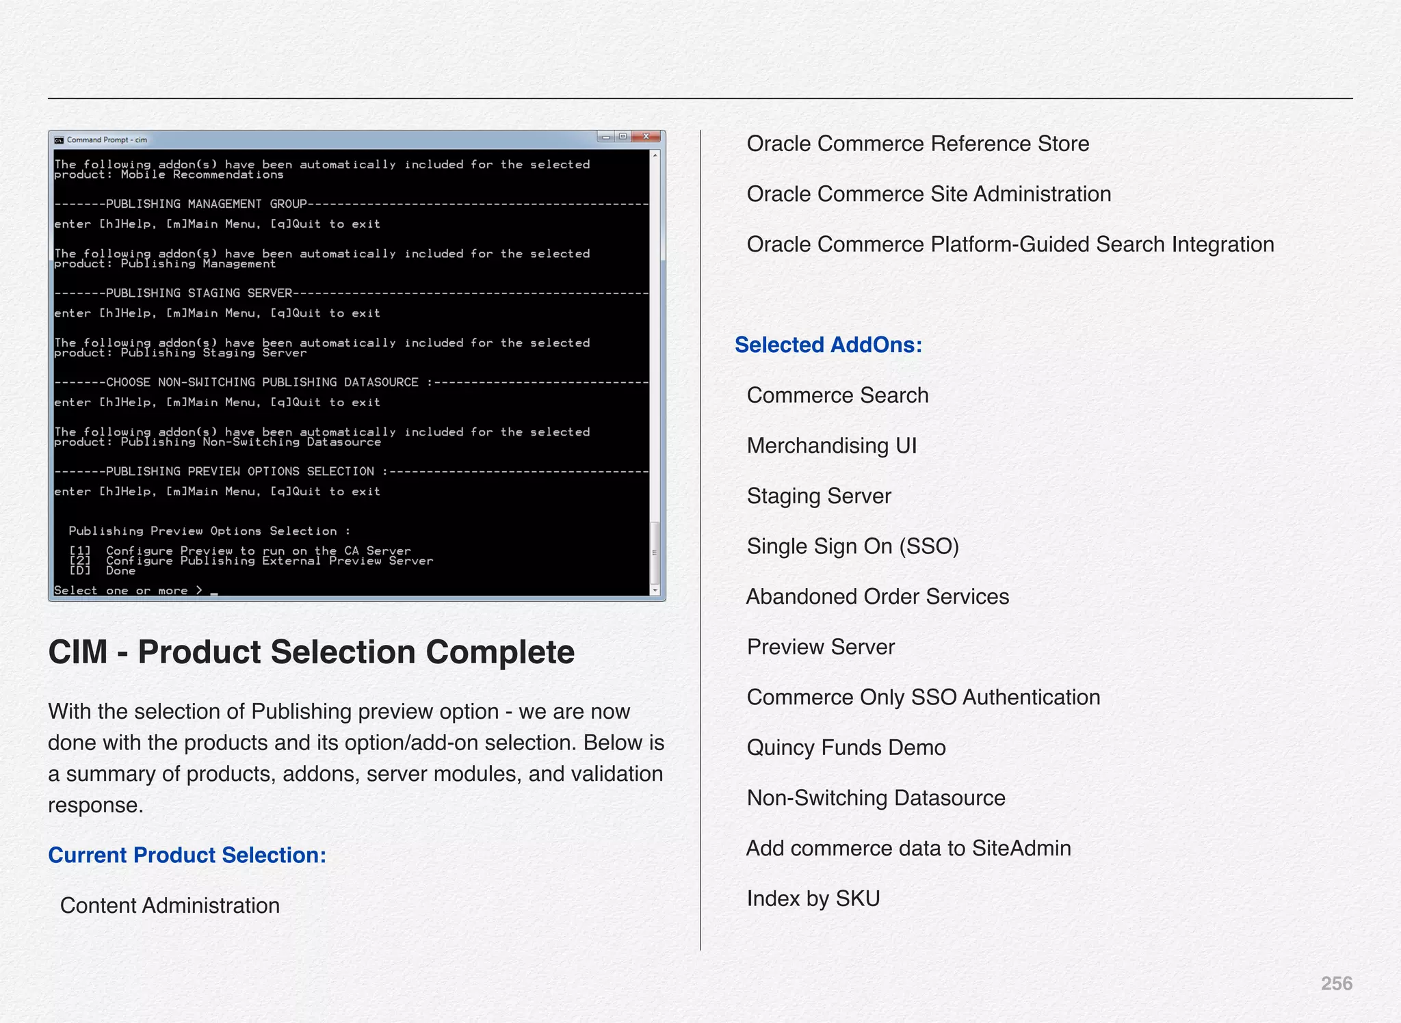Click the Command Prompt cim title bar icon
Screen dimensions: 1401x1023
coord(59,140)
